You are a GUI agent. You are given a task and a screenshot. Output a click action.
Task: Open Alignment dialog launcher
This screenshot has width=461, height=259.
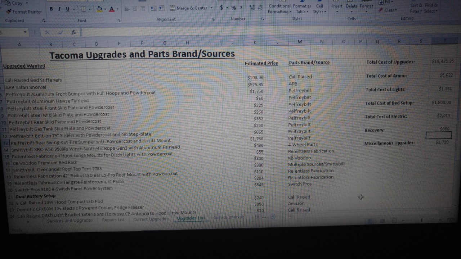213,19
